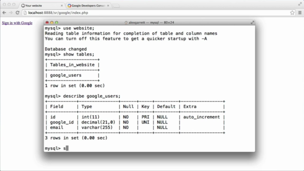
Task: Click the 'google_id' field cell
Action: click(x=62, y=123)
